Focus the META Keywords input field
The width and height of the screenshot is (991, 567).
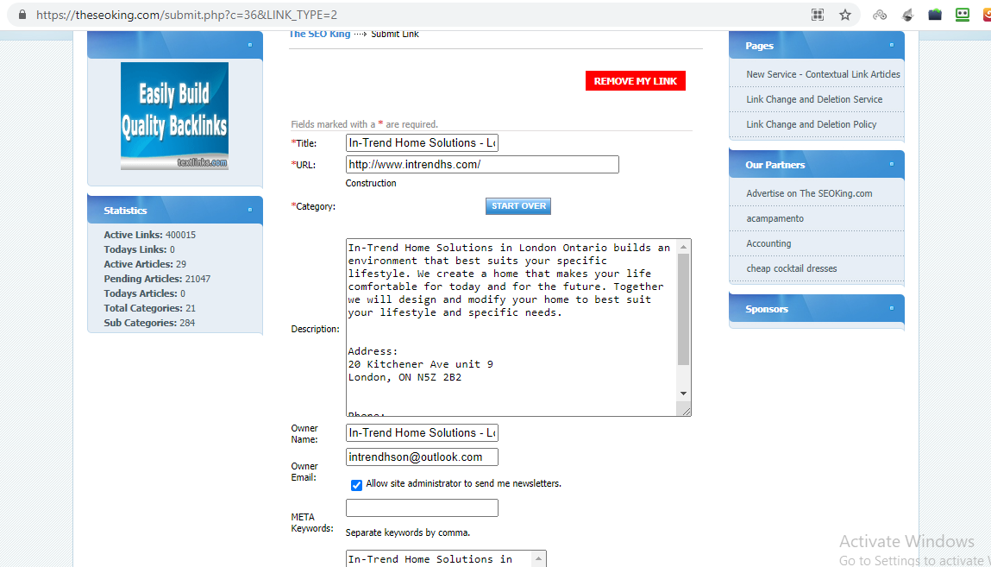pyautogui.click(x=422, y=507)
